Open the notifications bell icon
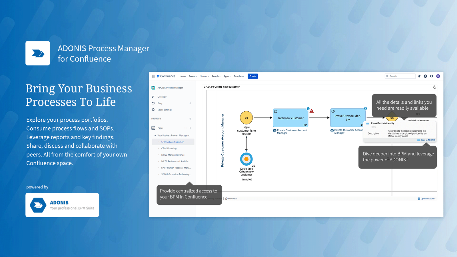The height and width of the screenshot is (257, 457). pos(419,76)
